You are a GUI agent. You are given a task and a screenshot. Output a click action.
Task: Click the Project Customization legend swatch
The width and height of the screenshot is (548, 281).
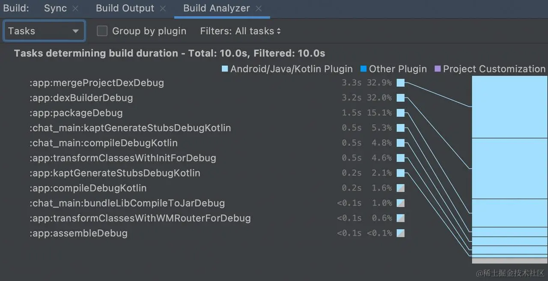point(438,69)
